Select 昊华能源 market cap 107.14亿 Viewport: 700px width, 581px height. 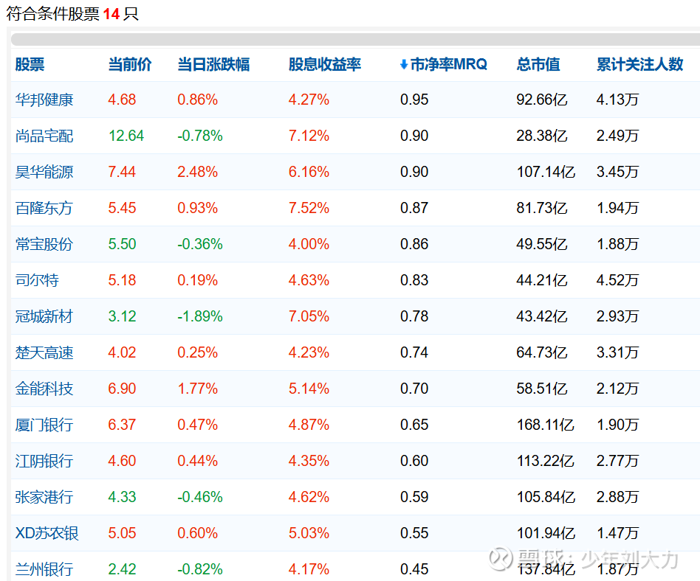[546, 172]
